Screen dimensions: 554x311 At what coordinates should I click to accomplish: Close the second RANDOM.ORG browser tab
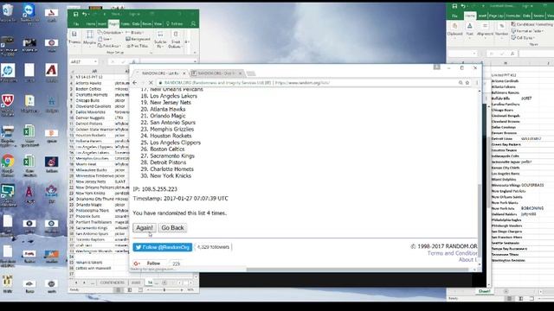pos(240,73)
